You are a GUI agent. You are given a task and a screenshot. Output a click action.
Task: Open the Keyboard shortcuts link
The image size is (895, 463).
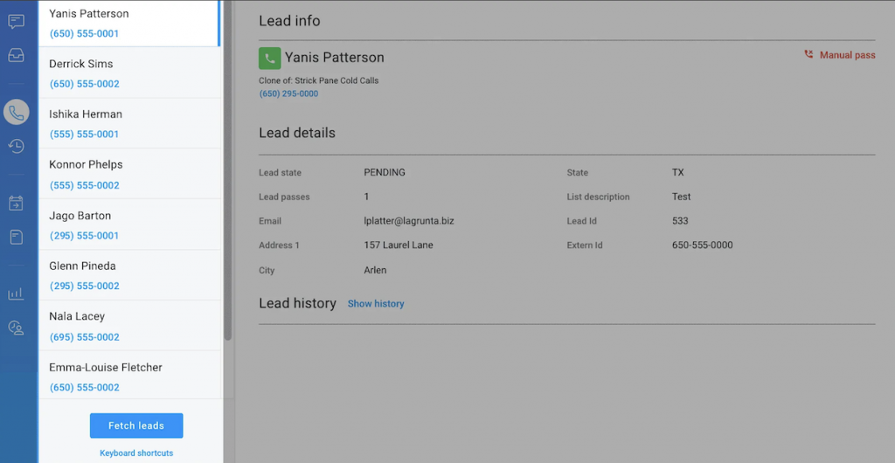coord(136,453)
